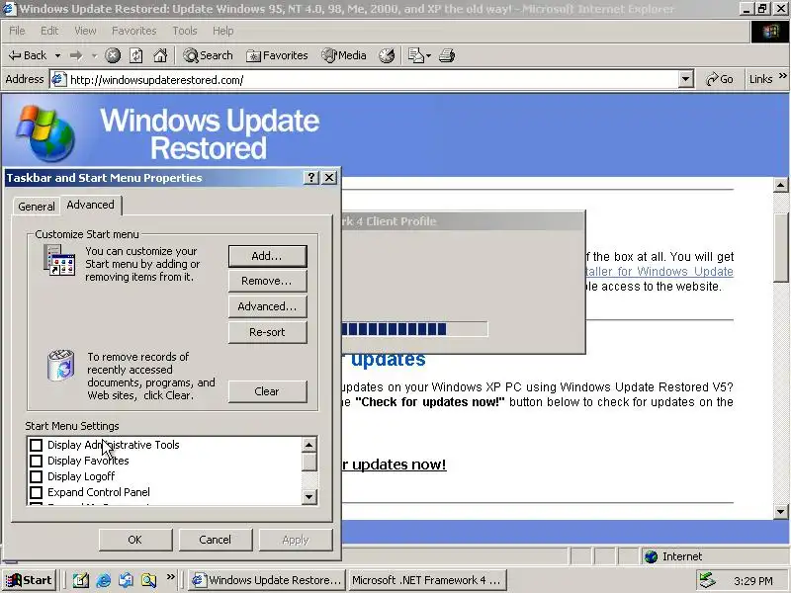Click the Add... button

pyautogui.click(x=267, y=256)
